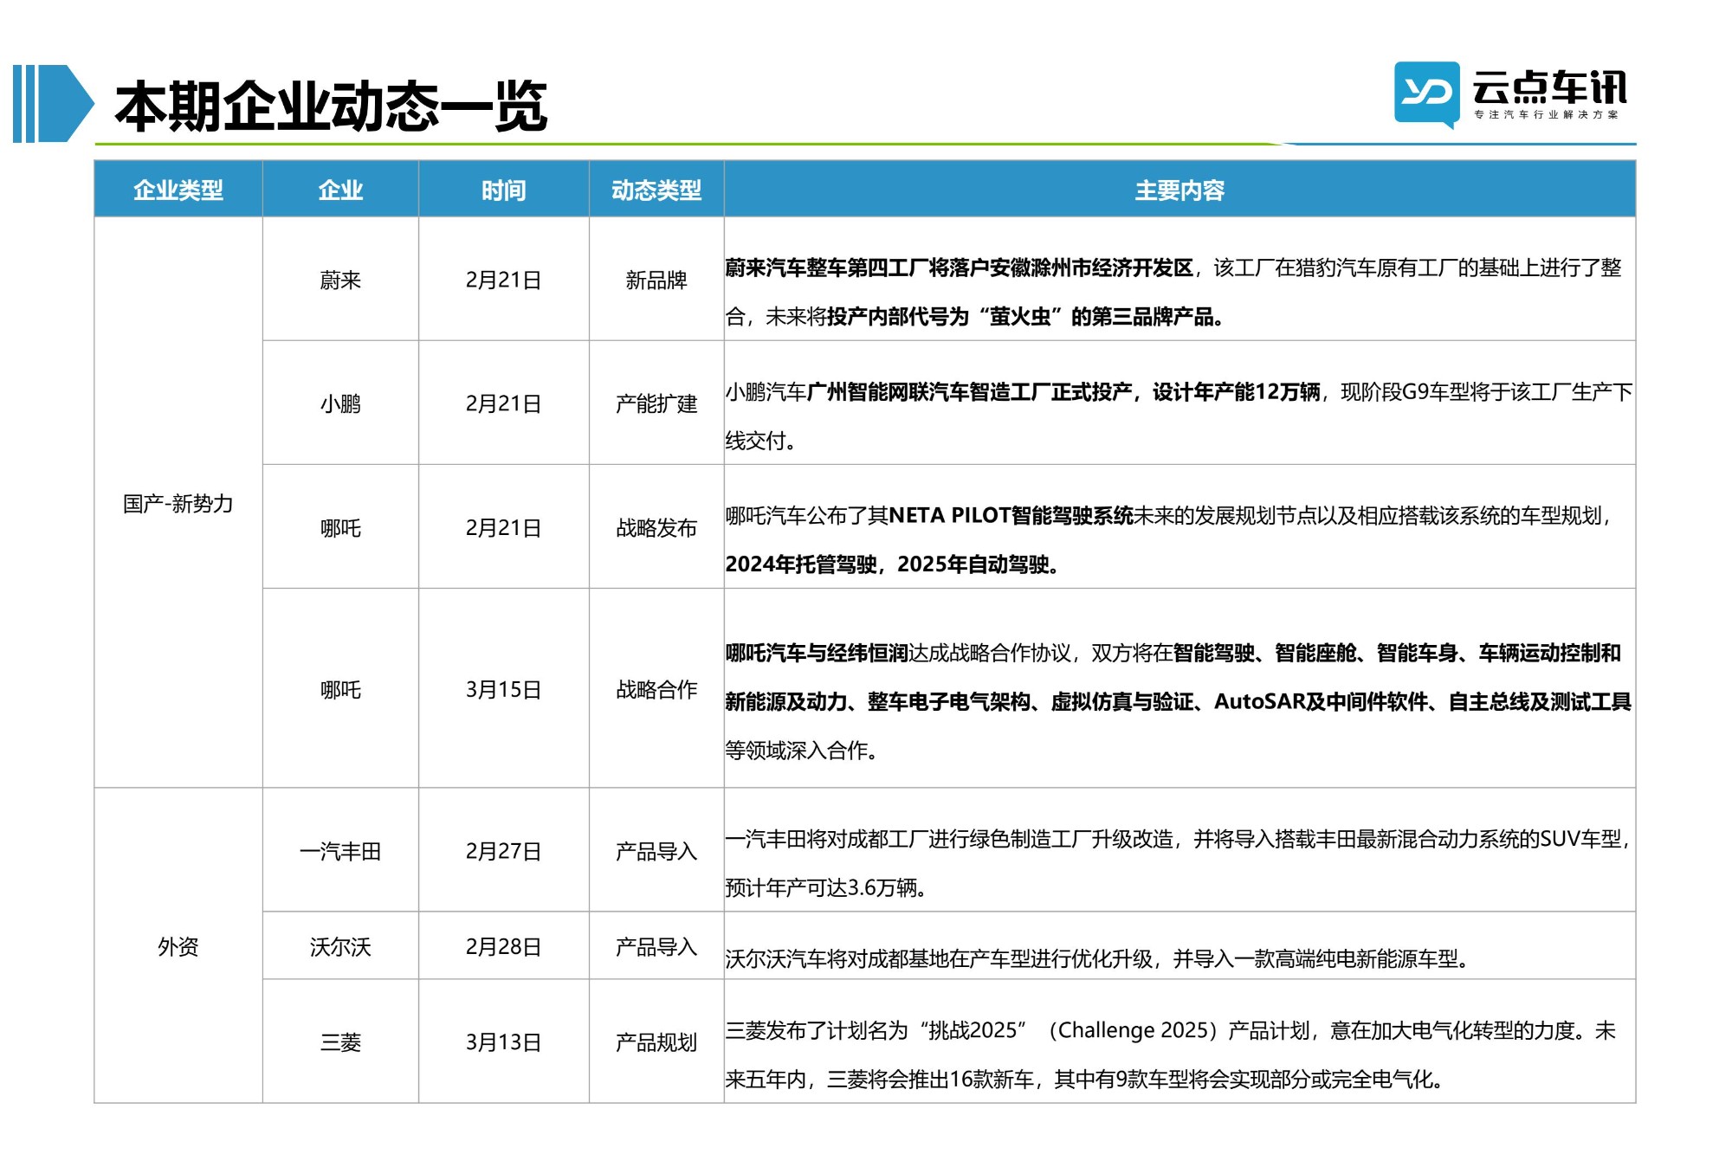Click the "挑战2025" (Challenge 2025) line
The height and width of the screenshot is (1154, 1732).
point(1171,1029)
